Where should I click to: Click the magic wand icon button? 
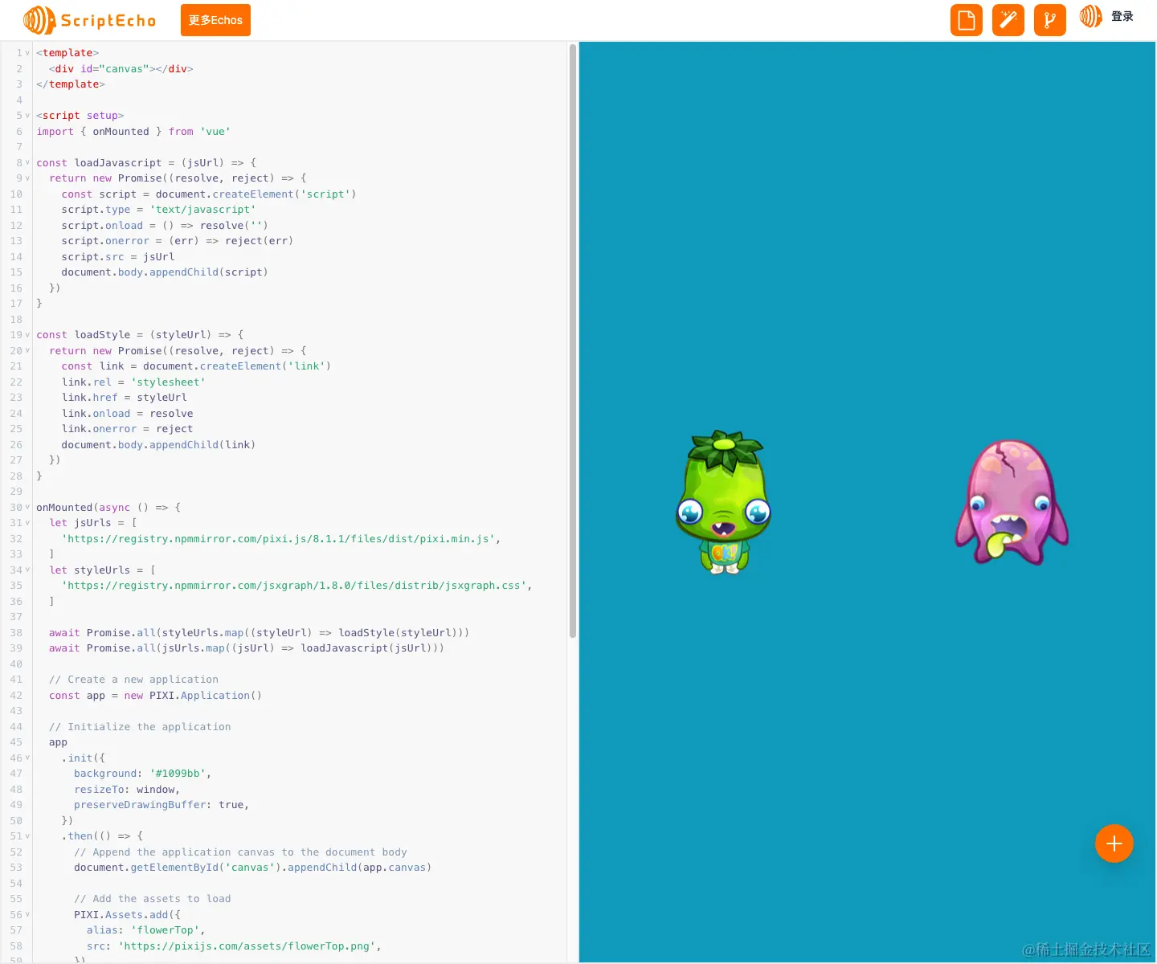1008,20
